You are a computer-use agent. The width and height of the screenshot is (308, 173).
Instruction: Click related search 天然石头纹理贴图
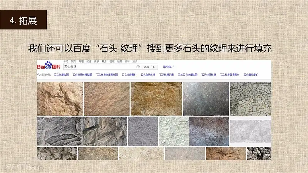187,75
